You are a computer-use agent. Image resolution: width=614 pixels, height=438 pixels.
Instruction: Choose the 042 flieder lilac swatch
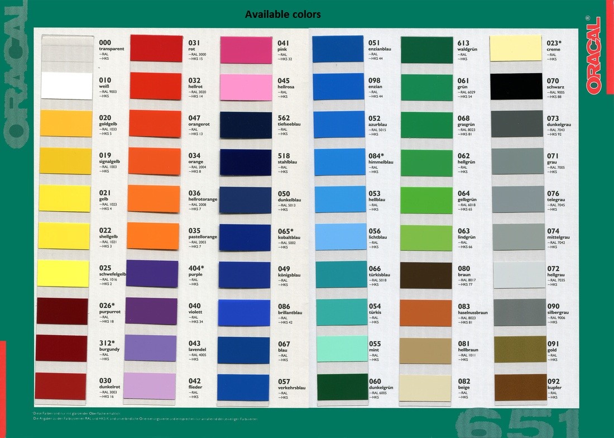click(x=150, y=386)
